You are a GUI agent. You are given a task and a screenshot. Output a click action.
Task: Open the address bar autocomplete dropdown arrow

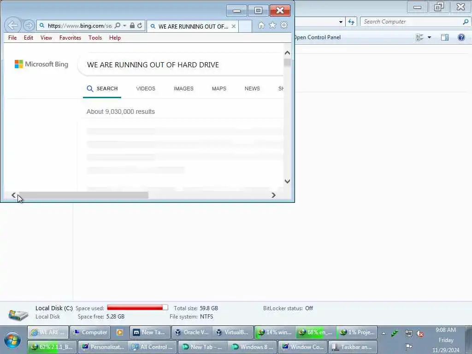124,26
